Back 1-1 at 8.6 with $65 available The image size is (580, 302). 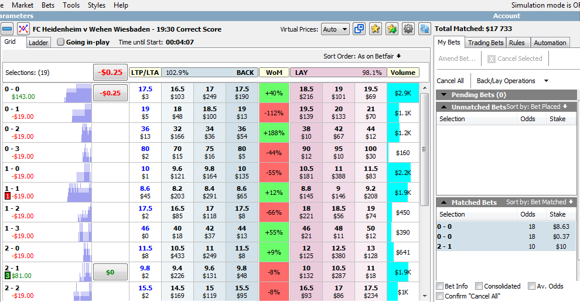pos(241,192)
